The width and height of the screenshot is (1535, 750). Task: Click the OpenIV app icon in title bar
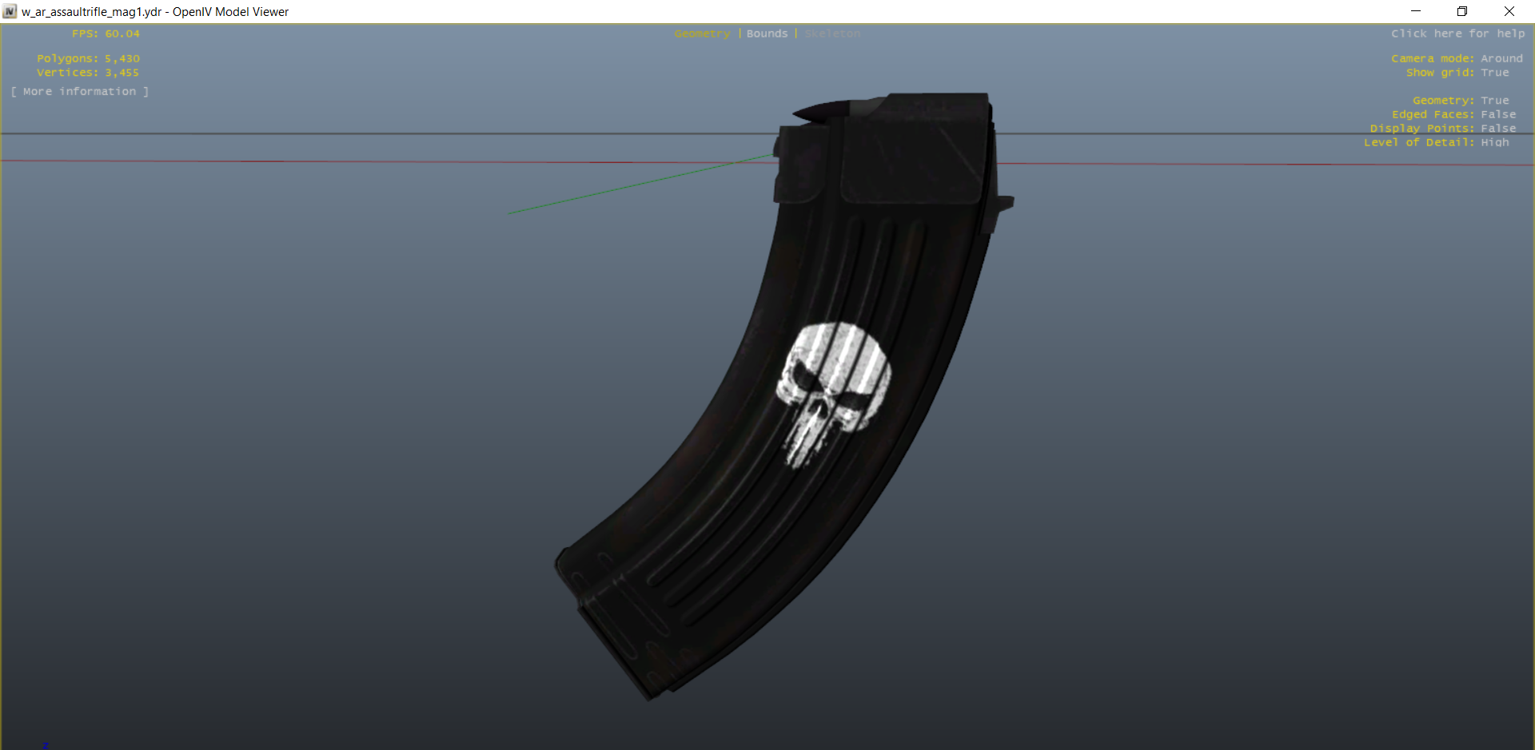pos(10,11)
